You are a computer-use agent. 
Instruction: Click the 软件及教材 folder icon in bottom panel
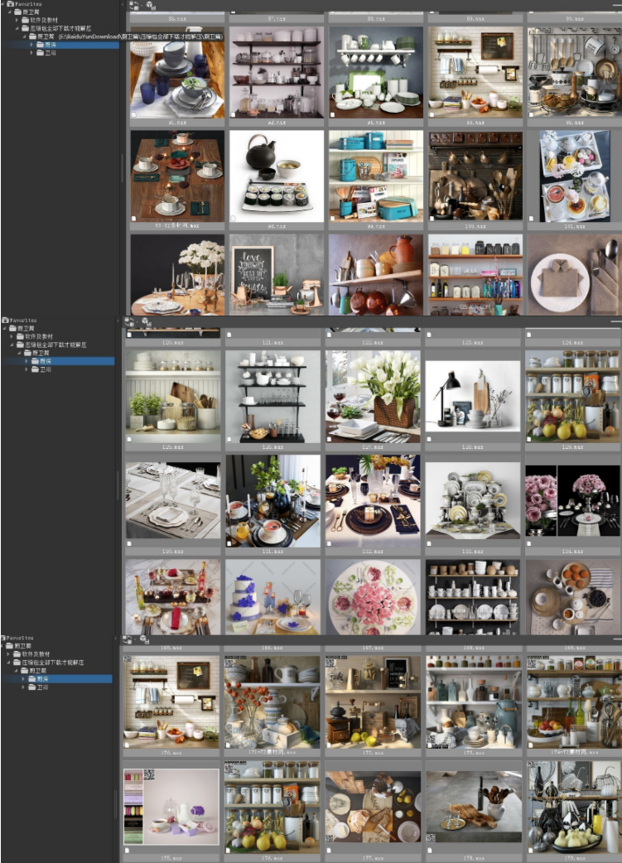[x=17, y=654]
